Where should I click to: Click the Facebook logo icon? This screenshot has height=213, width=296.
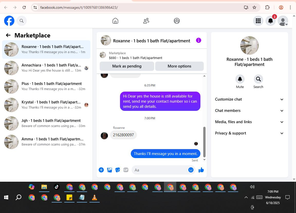pos(9,21)
